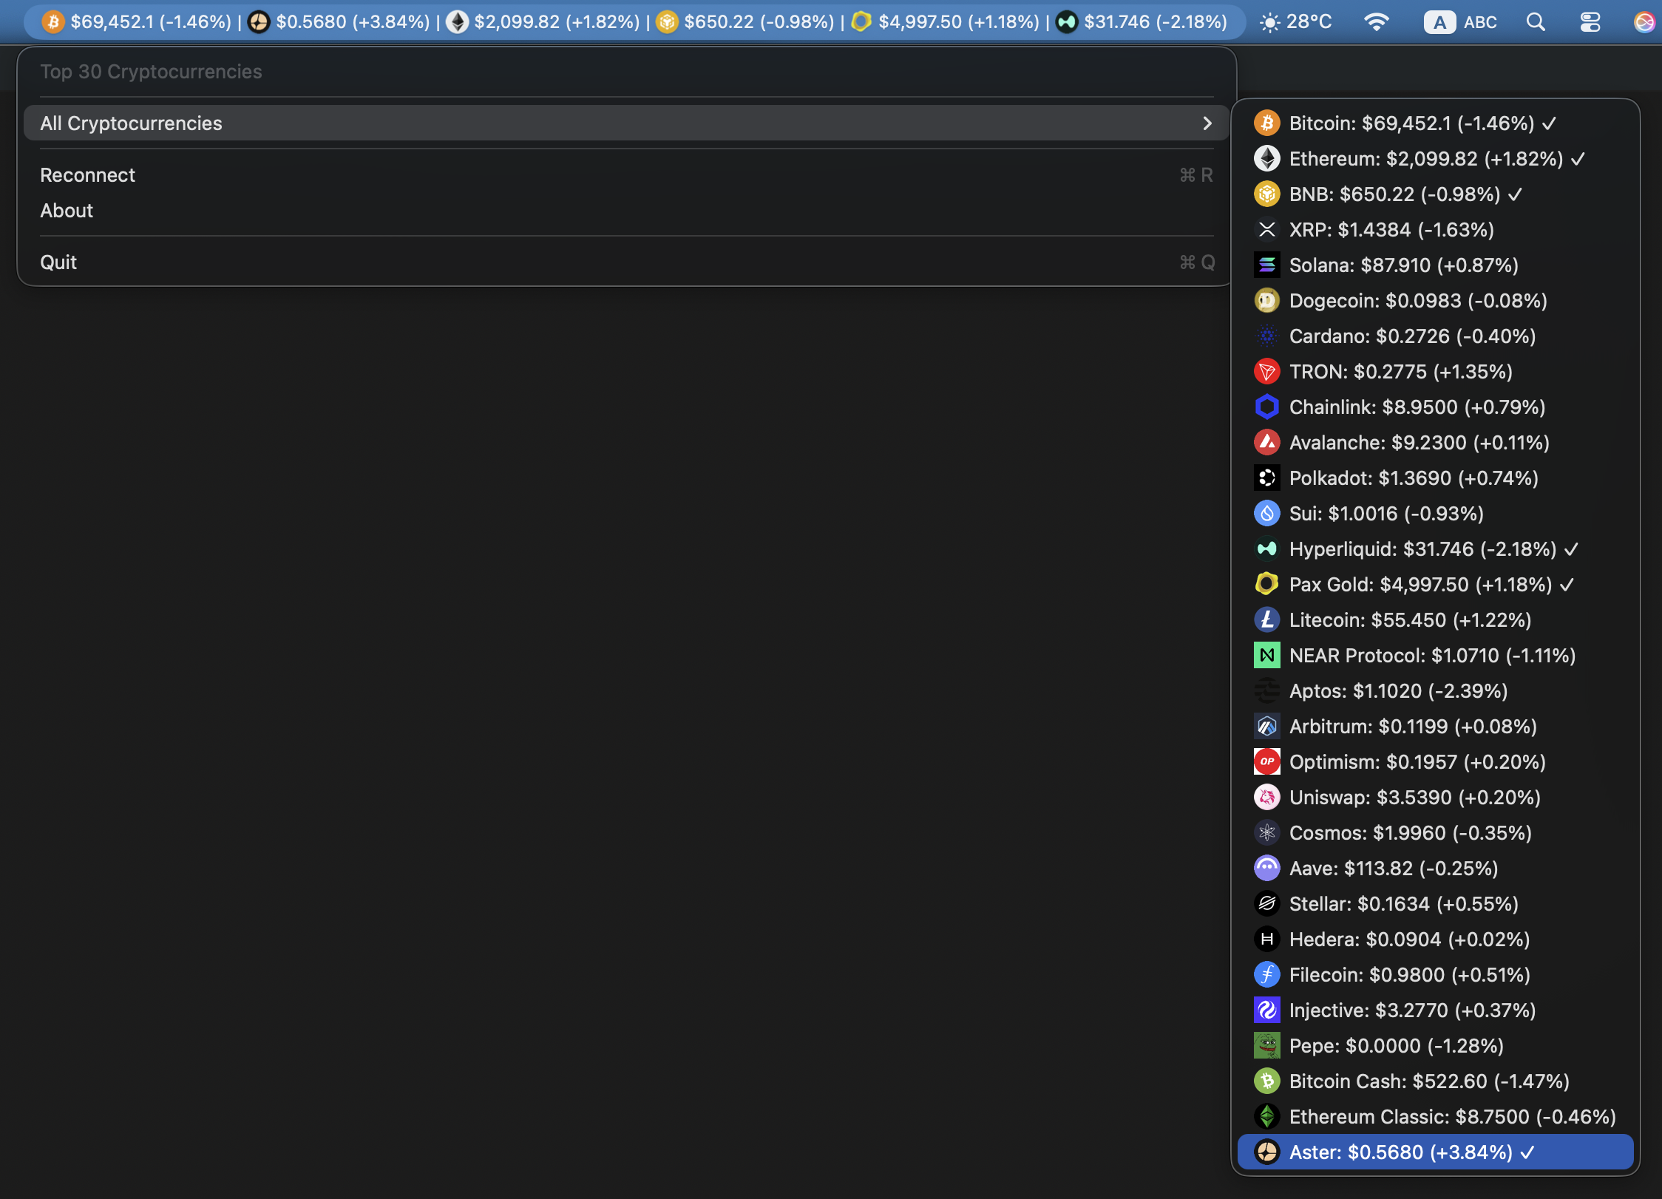Select the Solana coin icon in the list

(1267, 265)
